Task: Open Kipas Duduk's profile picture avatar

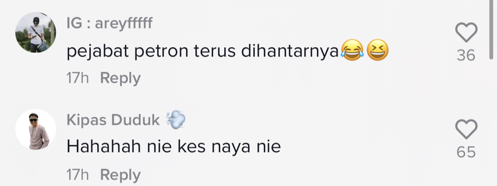Action: (36, 129)
